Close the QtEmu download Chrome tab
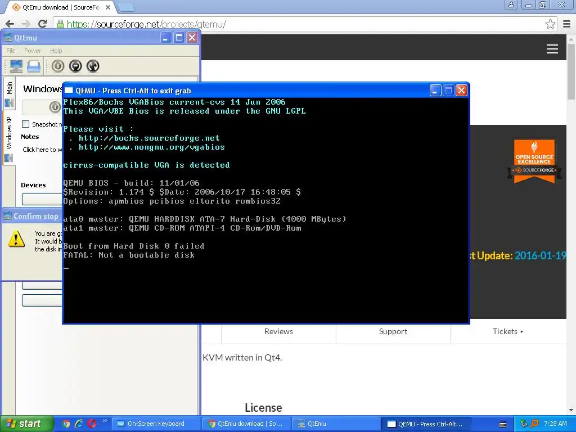This screenshot has width=576, height=432. click(108, 7)
